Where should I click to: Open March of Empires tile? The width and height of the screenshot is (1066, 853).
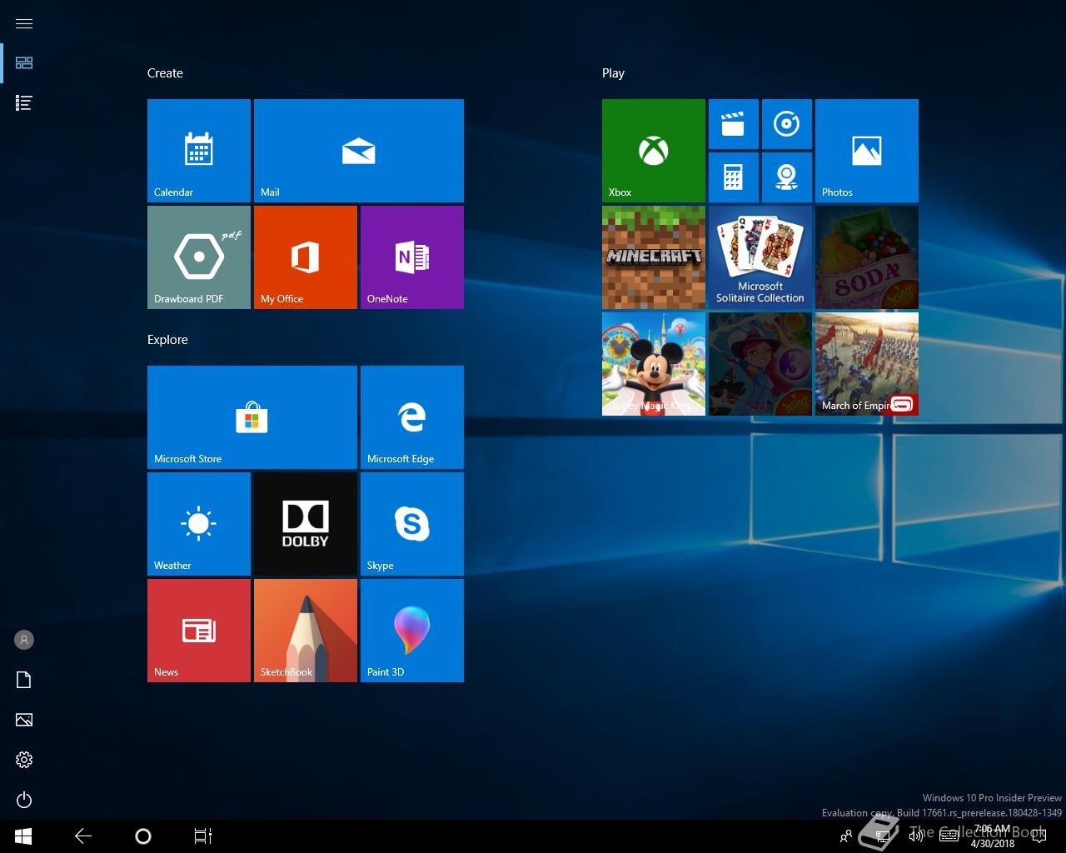click(867, 364)
